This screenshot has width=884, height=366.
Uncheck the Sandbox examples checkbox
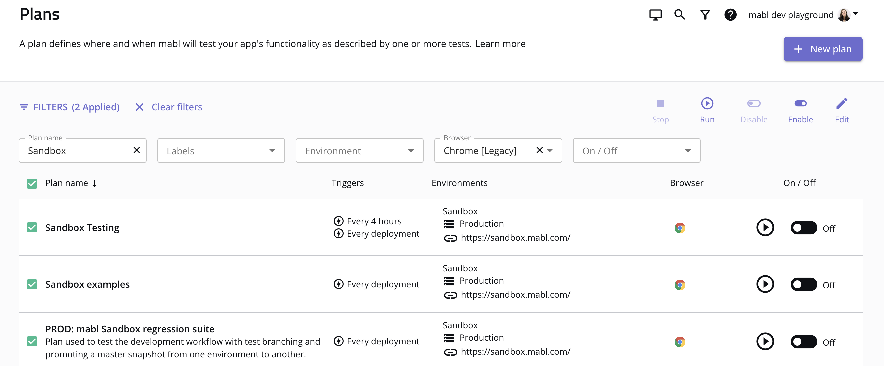point(32,284)
